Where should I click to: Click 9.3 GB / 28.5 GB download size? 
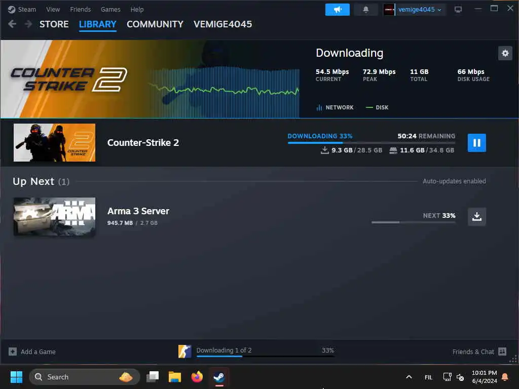(x=352, y=150)
